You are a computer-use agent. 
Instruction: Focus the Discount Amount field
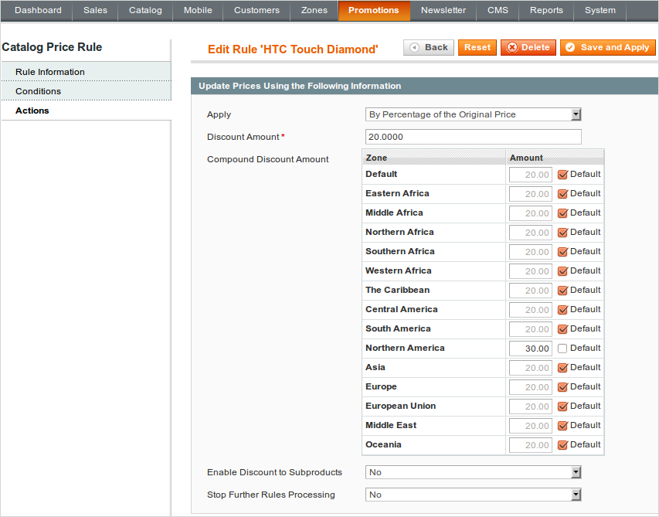tap(474, 137)
